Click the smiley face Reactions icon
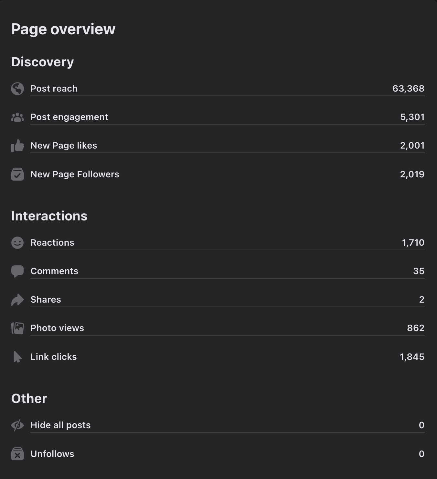The width and height of the screenshot is (437, 479). (x=17, y=243)
